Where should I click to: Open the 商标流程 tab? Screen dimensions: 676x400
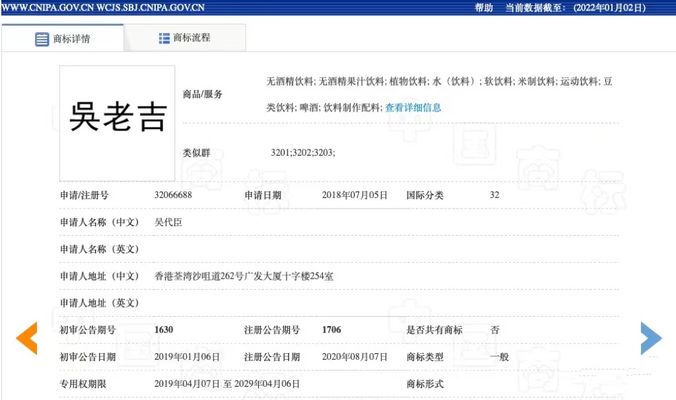185,38
